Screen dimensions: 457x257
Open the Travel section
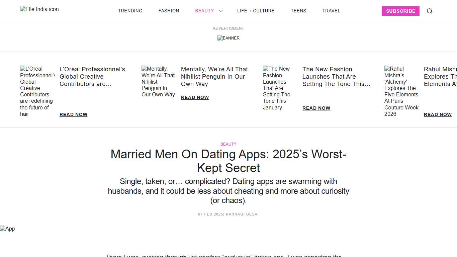point(331,11)
